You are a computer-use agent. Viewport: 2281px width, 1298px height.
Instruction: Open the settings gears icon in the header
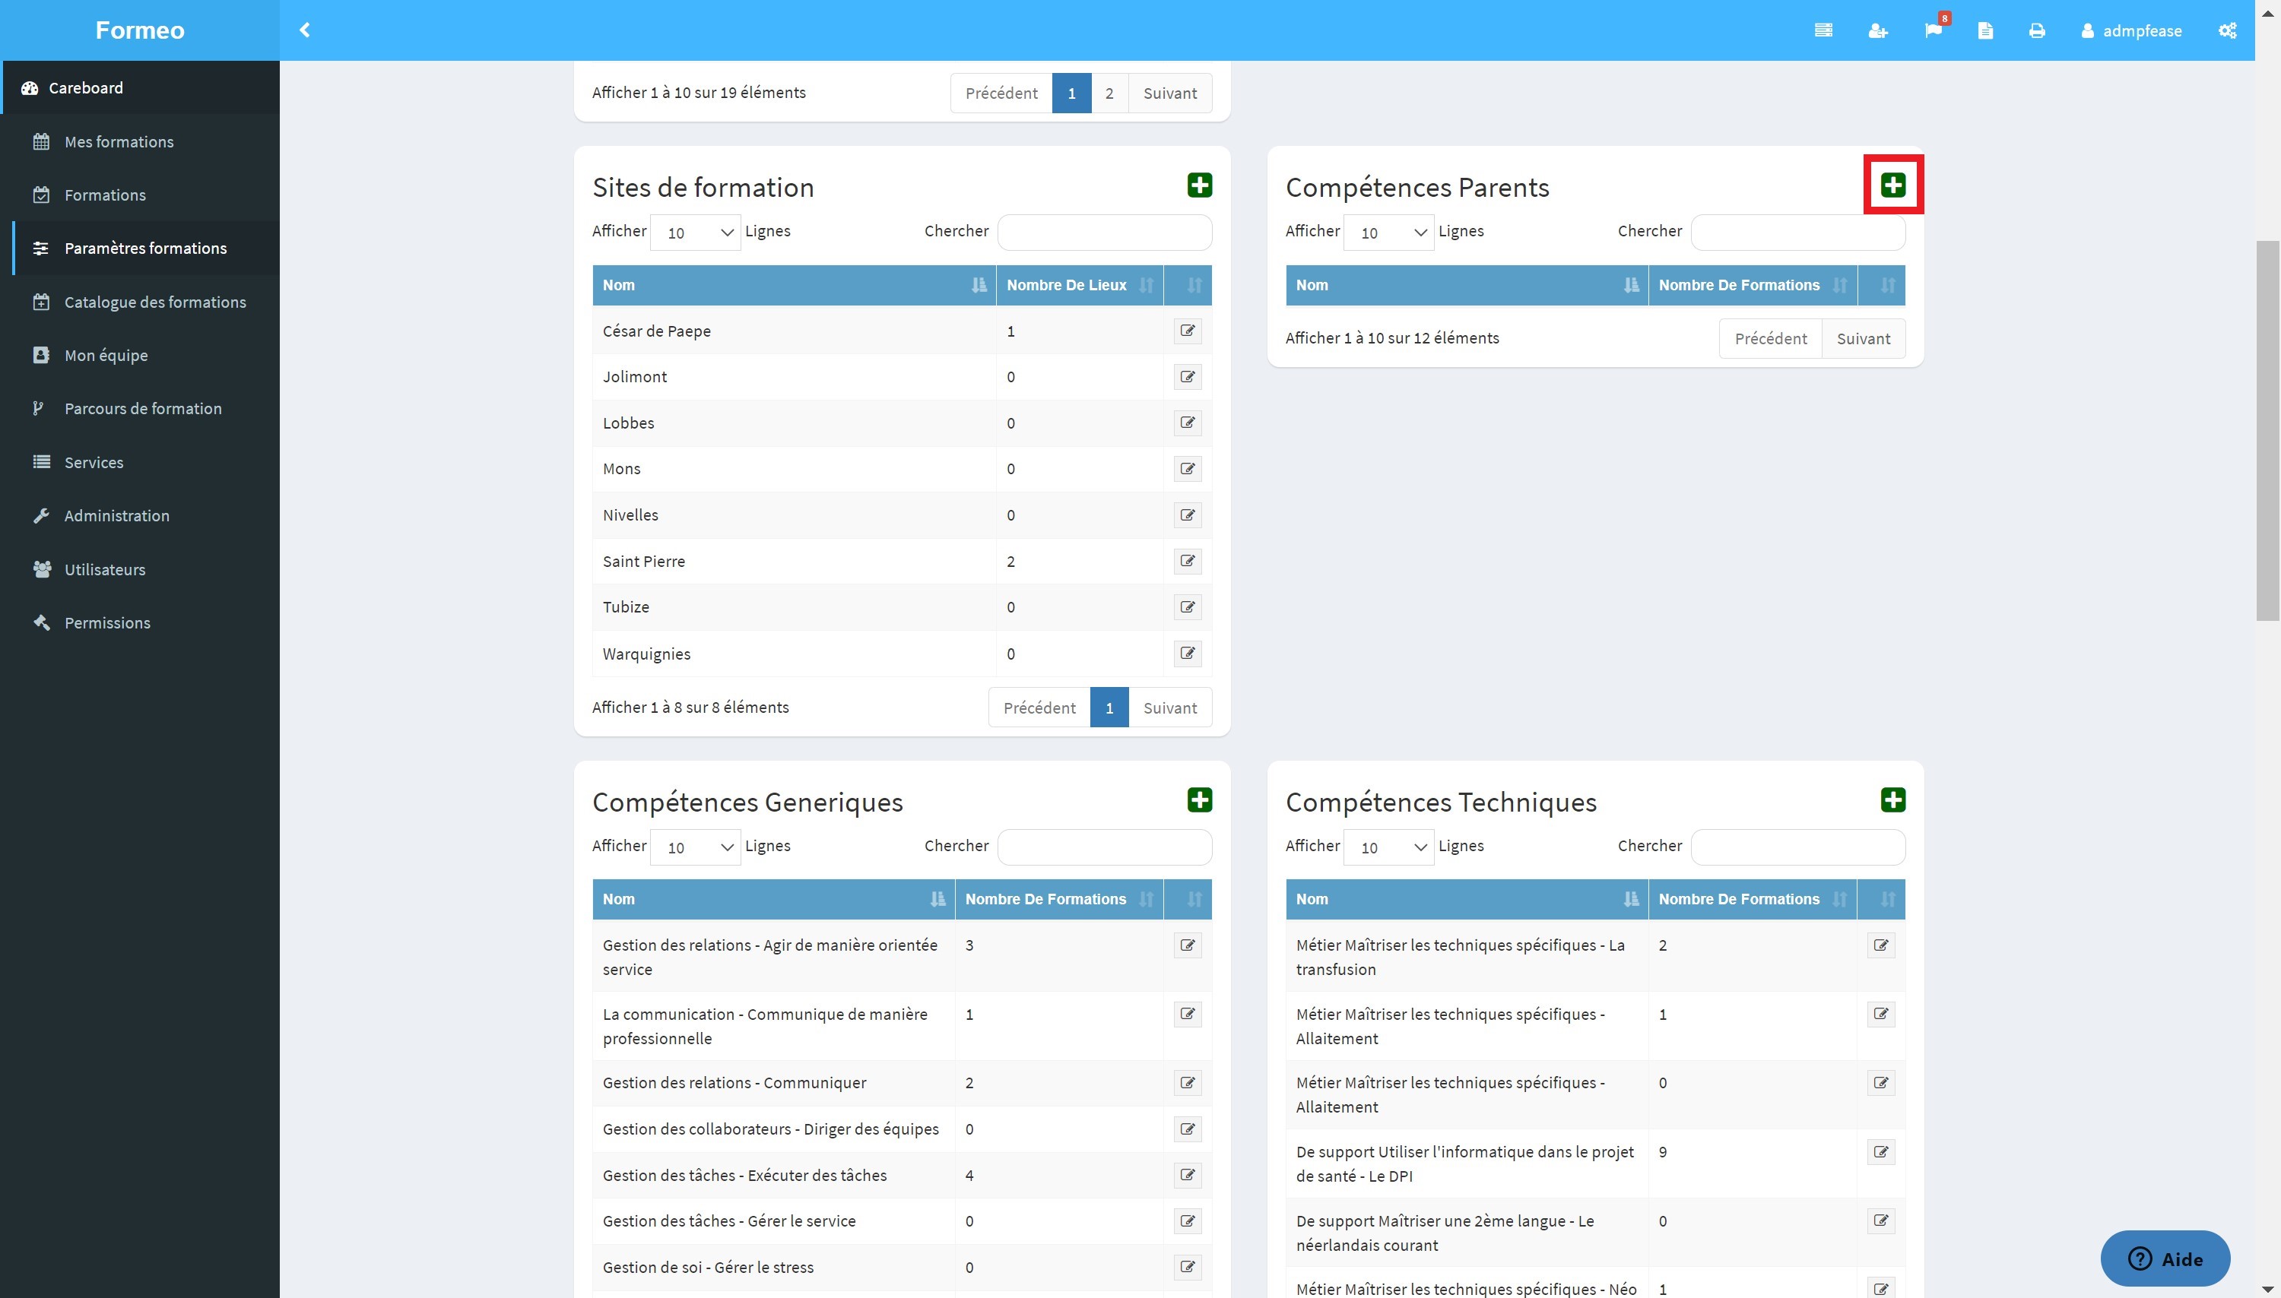[x=2228, y=30]
